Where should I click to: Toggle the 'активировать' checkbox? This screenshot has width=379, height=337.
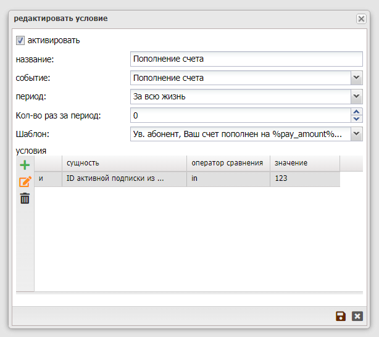tap(20, 40)
